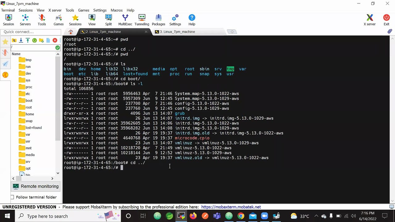Open the Settings gear toolbar icon
The width and height of the screenshot is (395, 222).
175,20
